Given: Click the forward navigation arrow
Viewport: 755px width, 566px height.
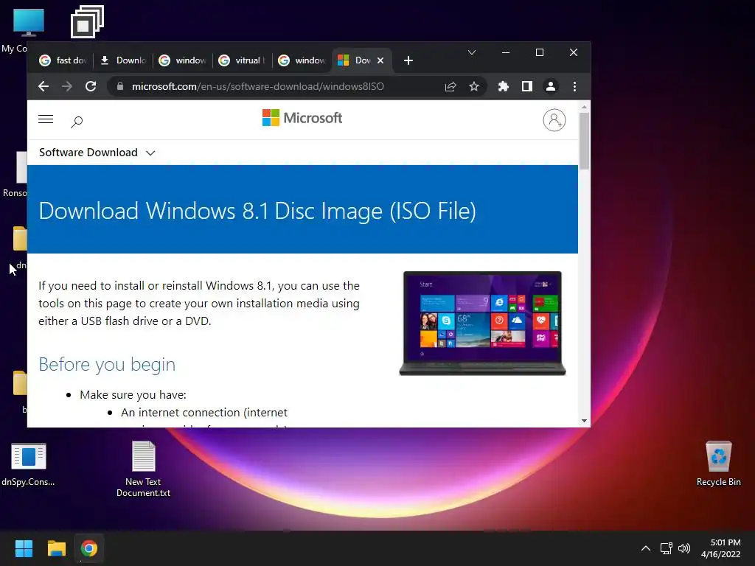Looking at the screenshot, I should [67, 87].
